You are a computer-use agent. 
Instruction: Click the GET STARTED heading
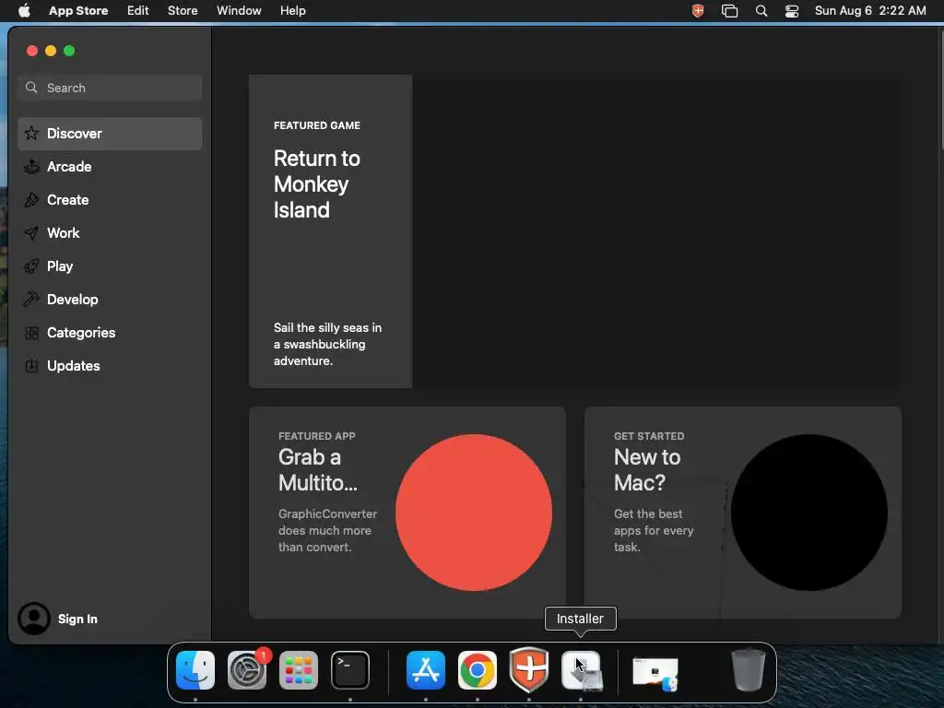tap(649, 436)
